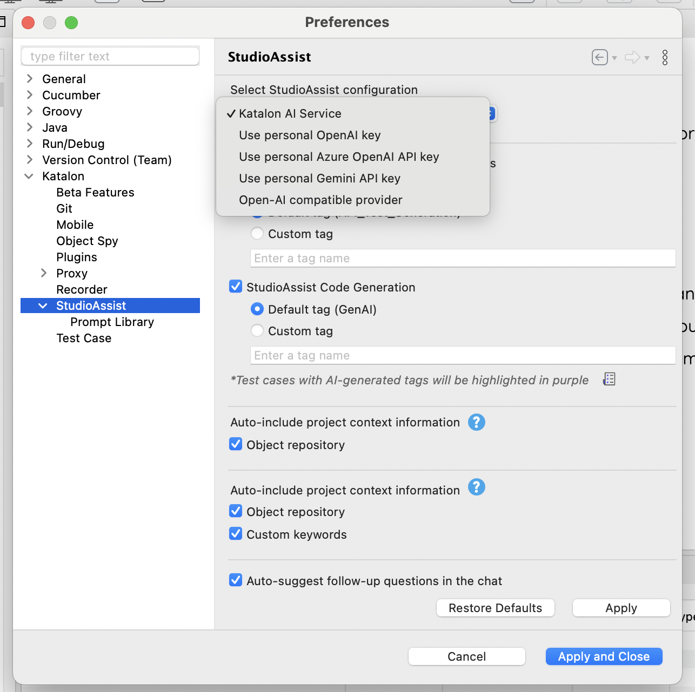
Task: Click the first Enter a tag name field
Action: point(463,258)
